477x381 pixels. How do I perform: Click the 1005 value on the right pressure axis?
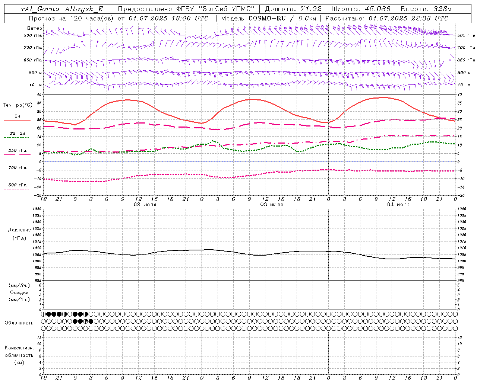461,254
